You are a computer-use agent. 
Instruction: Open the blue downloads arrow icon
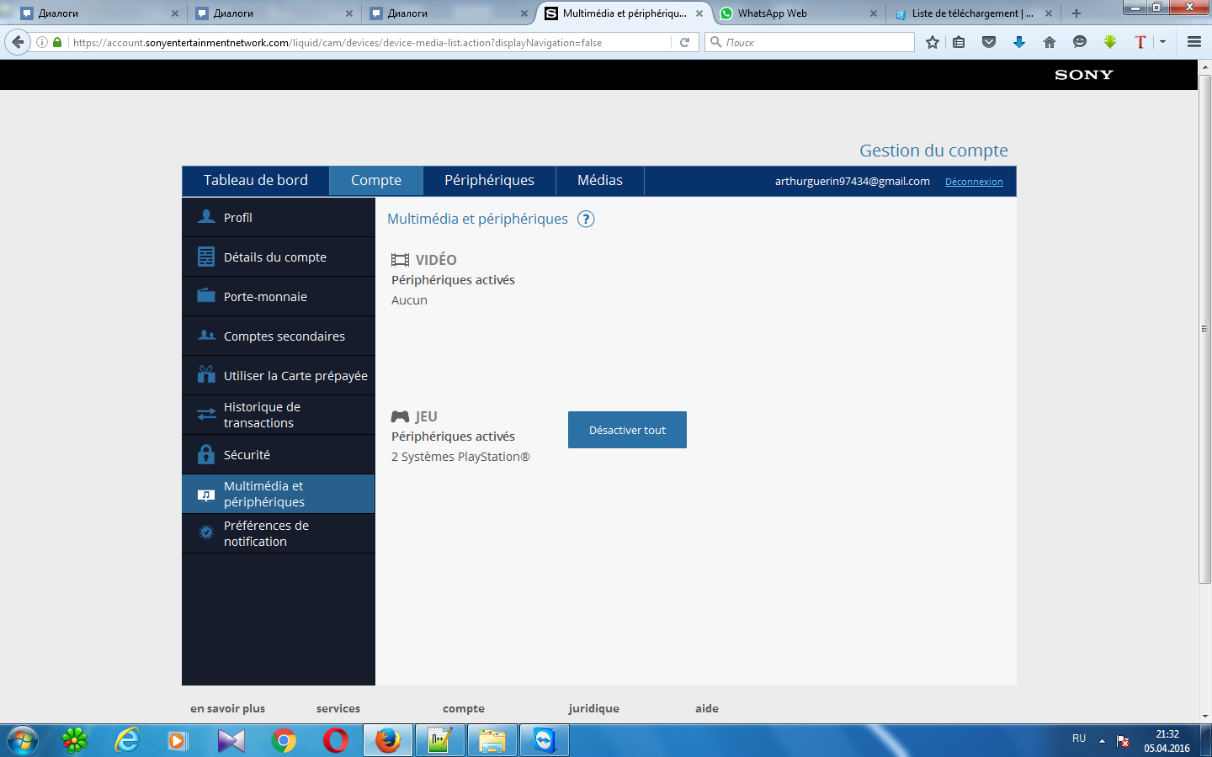click(x=1019, y=42)
